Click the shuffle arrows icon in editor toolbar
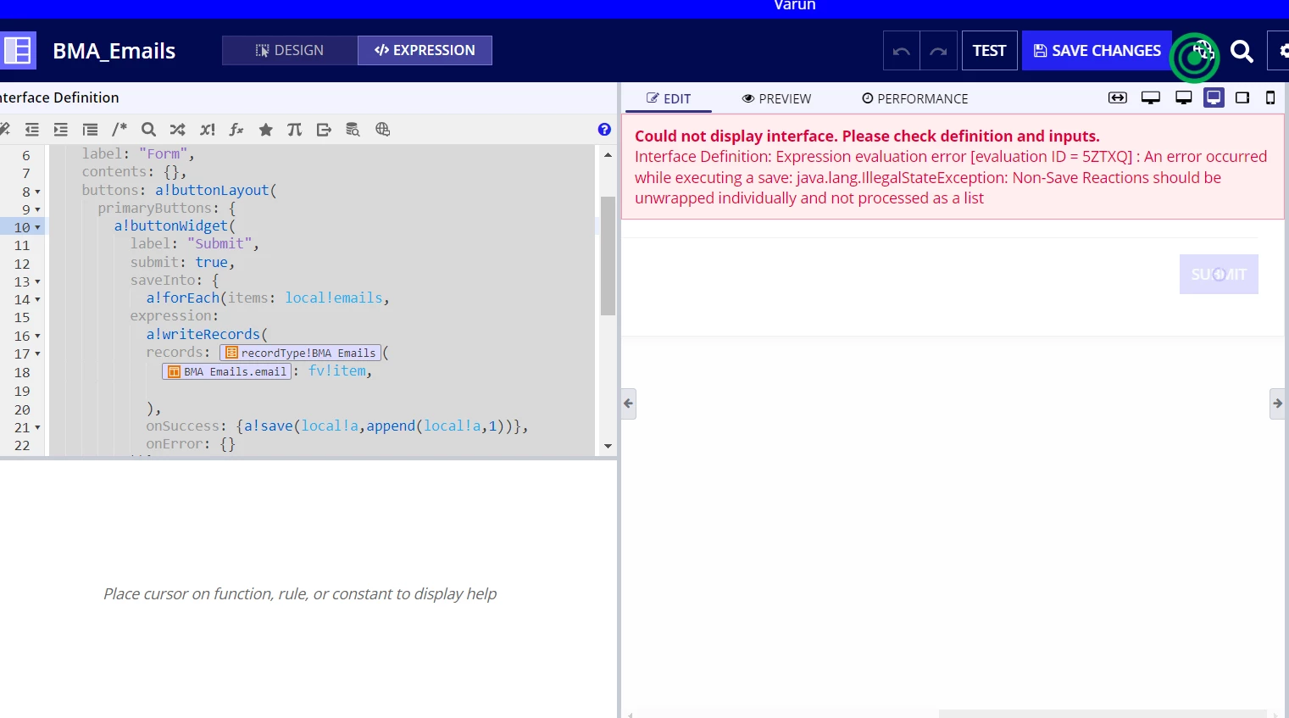 pyautogui.click(x=177, y=130)
